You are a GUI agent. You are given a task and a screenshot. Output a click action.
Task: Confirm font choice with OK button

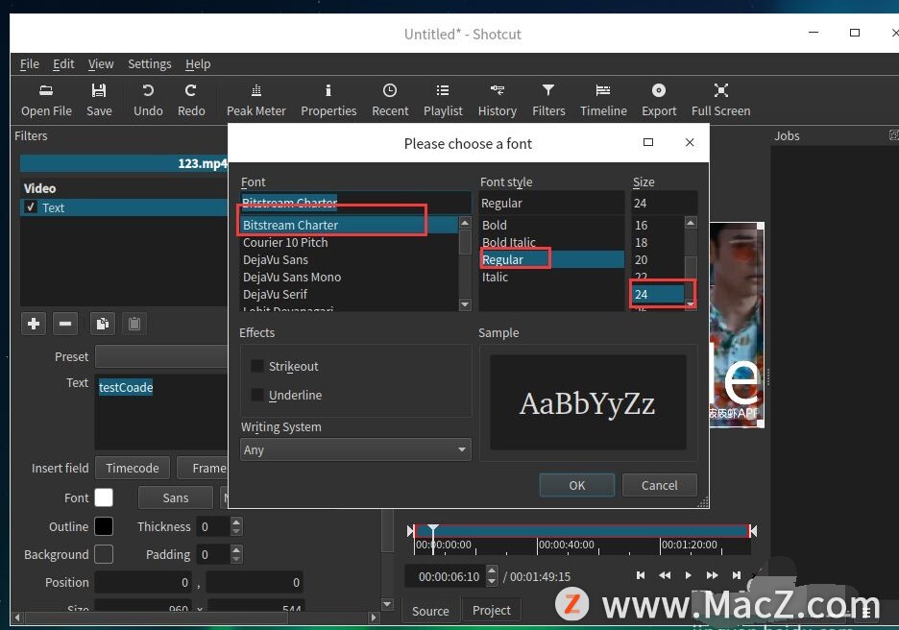click(577, 485)
